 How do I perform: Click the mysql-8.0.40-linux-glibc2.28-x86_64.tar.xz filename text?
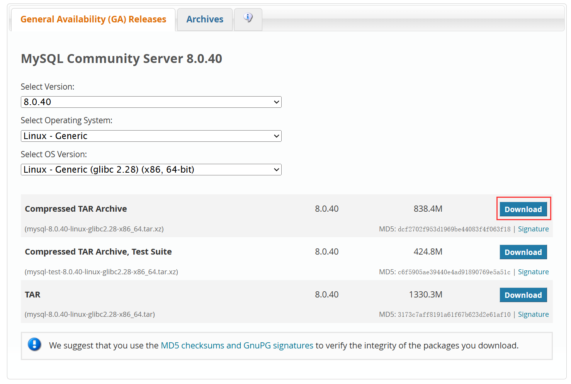[94, 229]
